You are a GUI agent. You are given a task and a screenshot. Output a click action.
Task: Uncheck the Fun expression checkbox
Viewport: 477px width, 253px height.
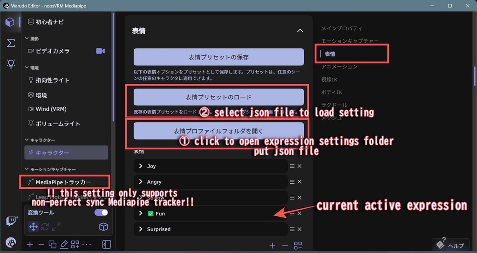click(150, 213)
